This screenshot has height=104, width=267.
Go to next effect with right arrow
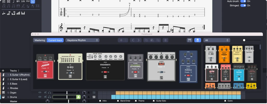(x=139, y=40)
